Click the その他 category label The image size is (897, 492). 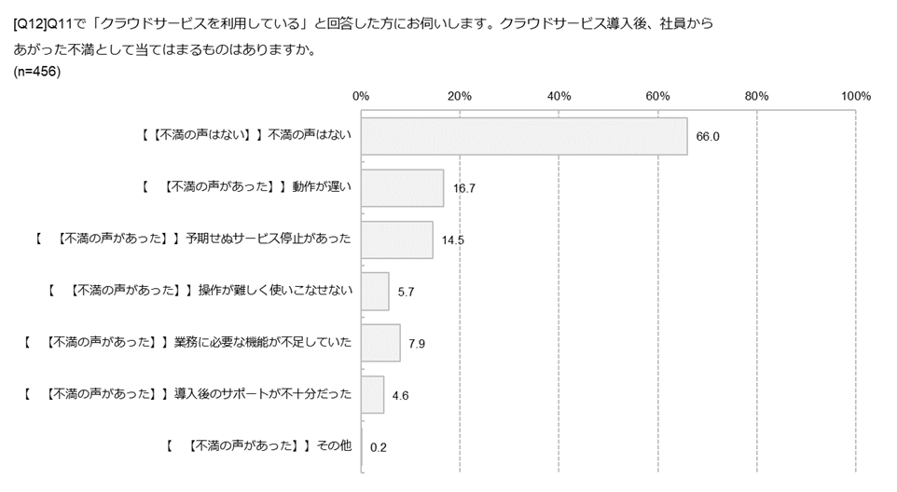tap(258, 445)
